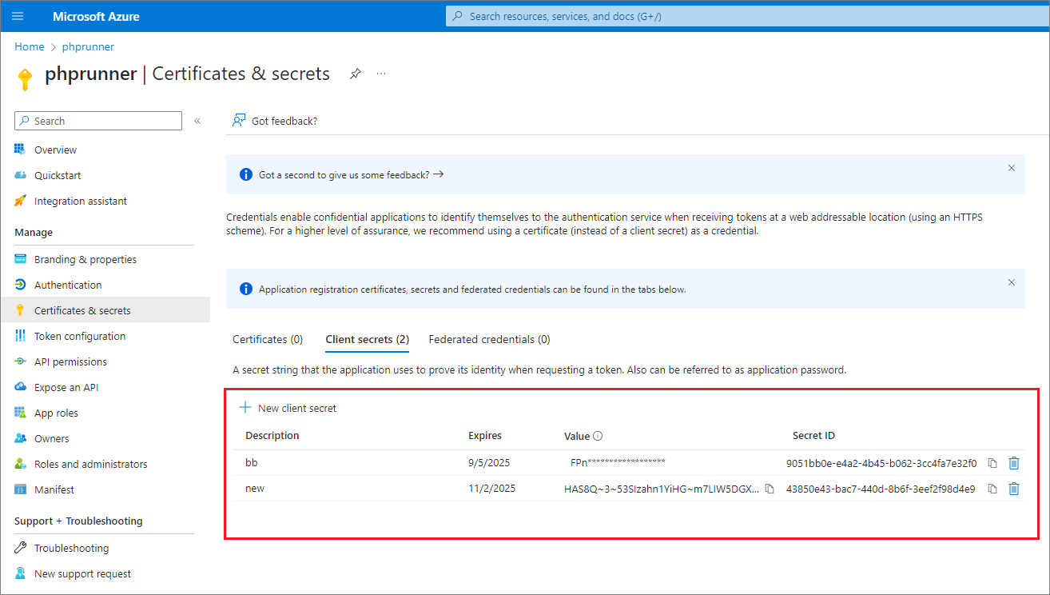Collapse the left navigation pane

coord(197,121)
